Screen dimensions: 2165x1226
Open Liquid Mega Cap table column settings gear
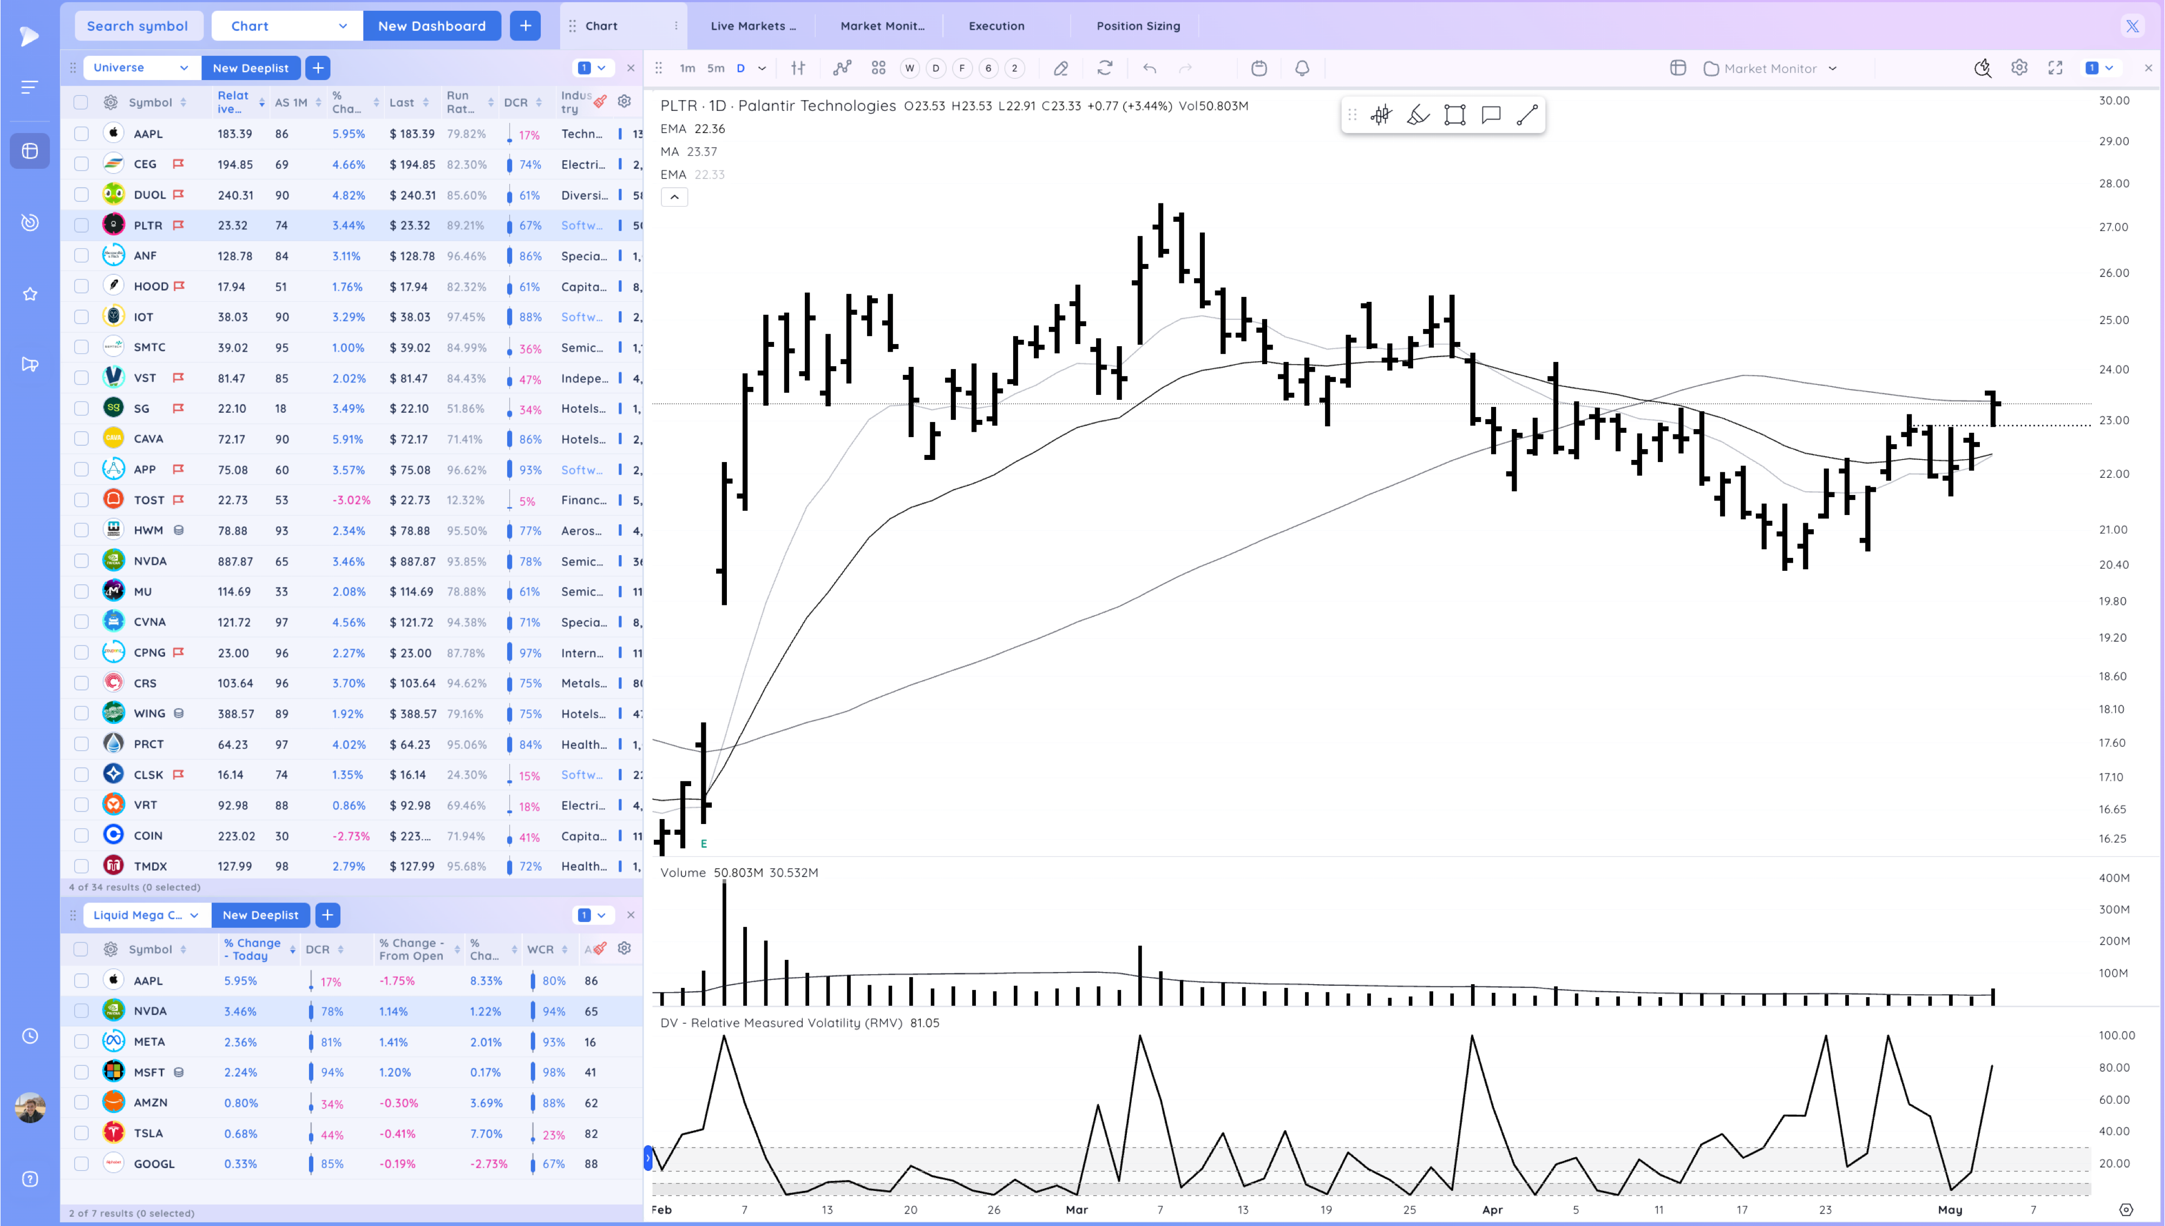point(624,948)
